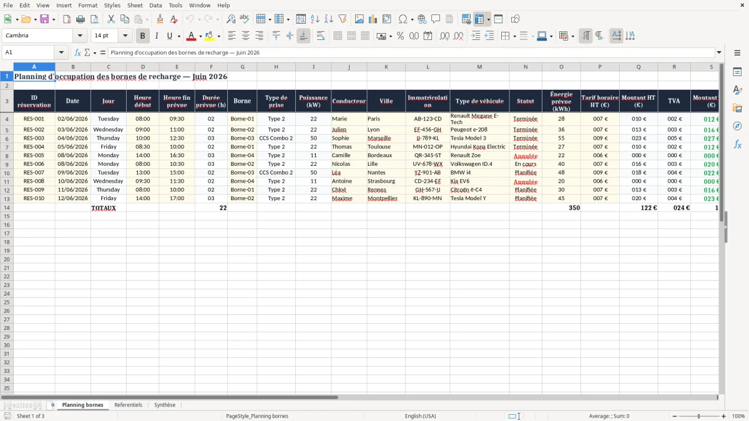Click Delete Decimal Place icon

458,36
